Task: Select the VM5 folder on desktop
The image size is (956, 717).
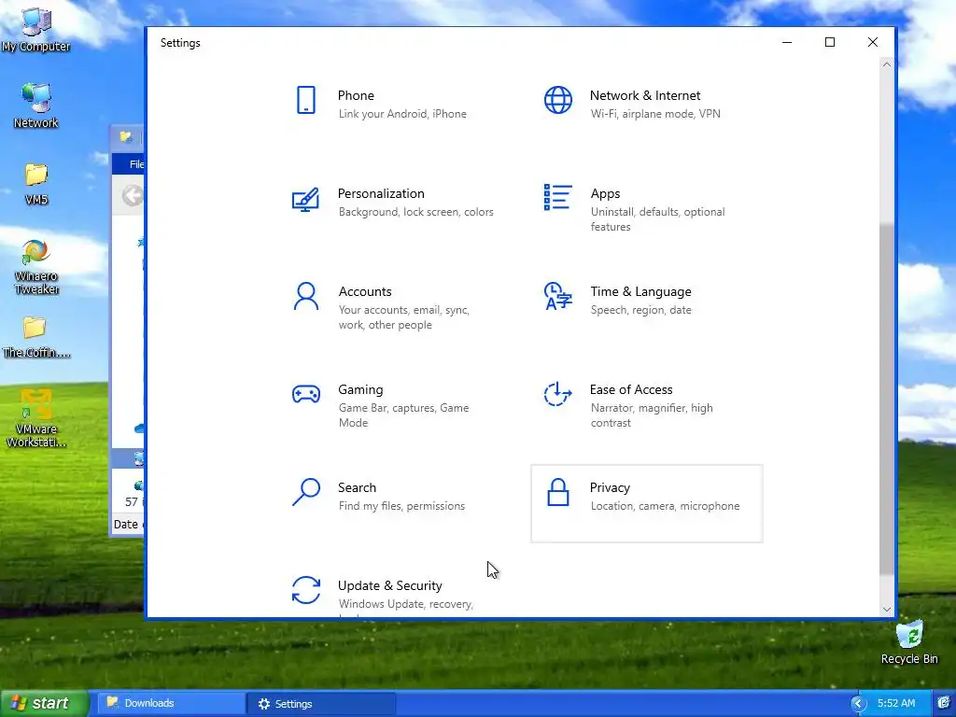Action: [x=36, y=183]
